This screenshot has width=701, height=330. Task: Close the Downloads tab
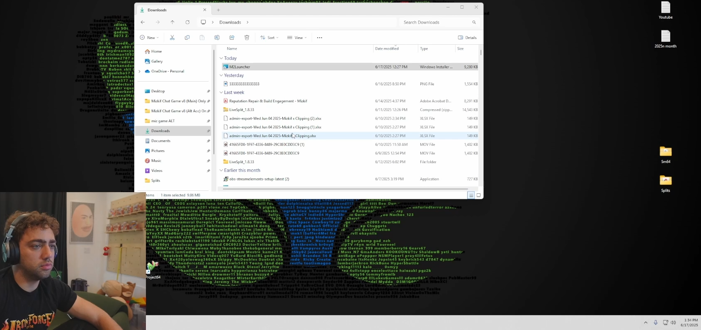(x=204, y=10)
